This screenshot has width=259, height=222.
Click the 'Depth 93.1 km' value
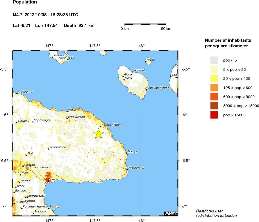click(79, 26)
